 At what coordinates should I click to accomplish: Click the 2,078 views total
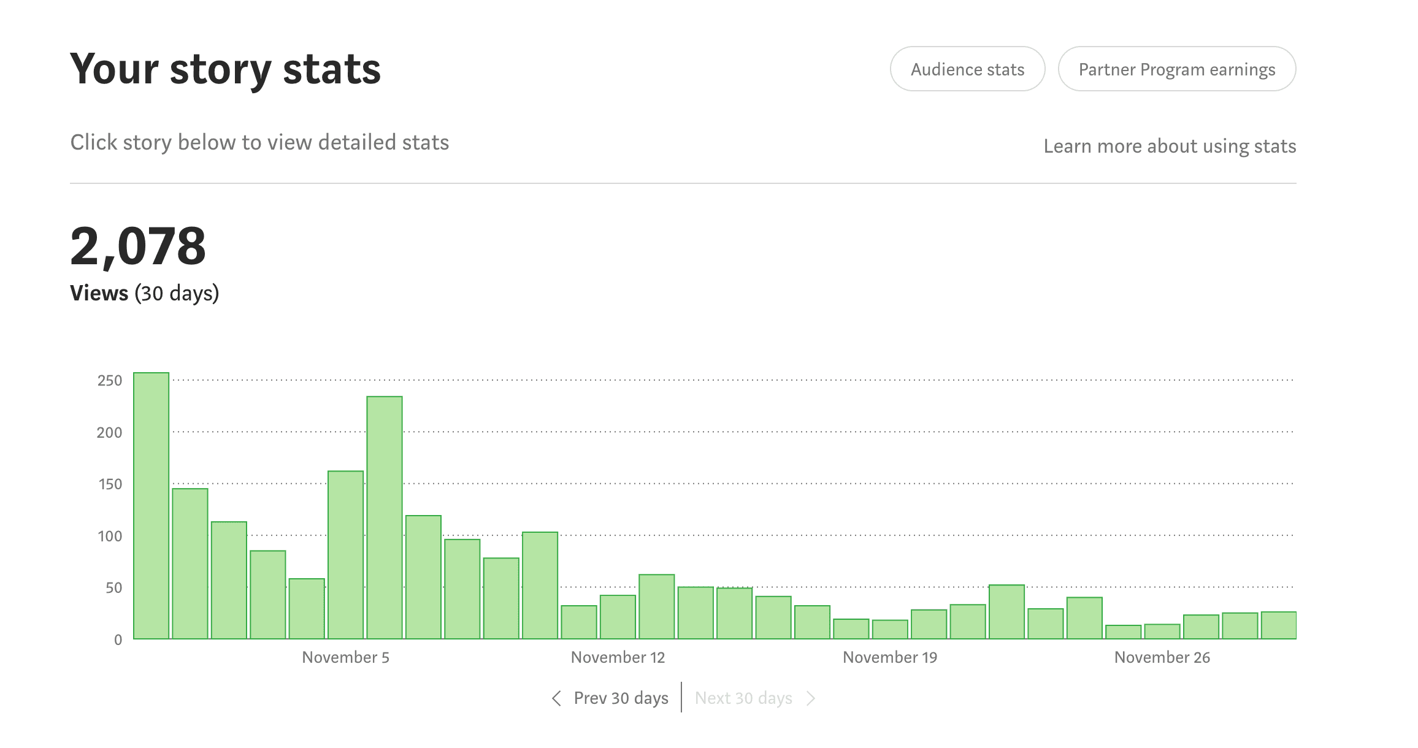(138, 246)
